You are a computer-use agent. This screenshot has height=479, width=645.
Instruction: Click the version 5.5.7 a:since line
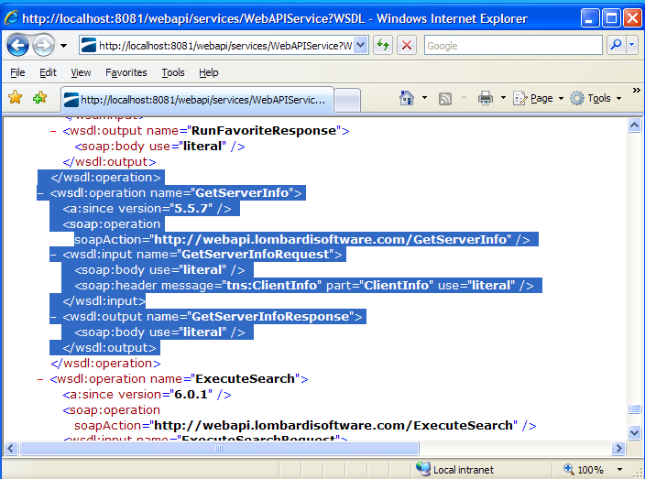(x=147, y=209)
